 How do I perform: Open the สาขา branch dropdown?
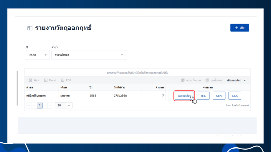coord(89,55)
